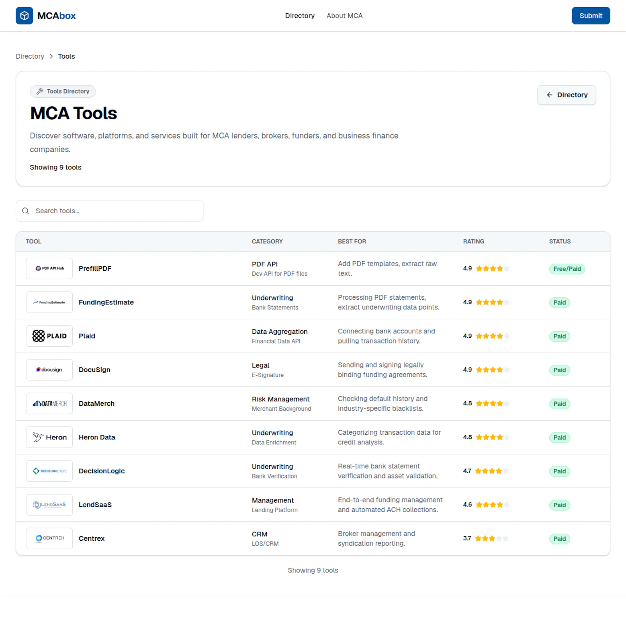Viewport: 626px width, 626px height.
Task: Click the Tools breadcrumb item
Action: tap(67, 56)
